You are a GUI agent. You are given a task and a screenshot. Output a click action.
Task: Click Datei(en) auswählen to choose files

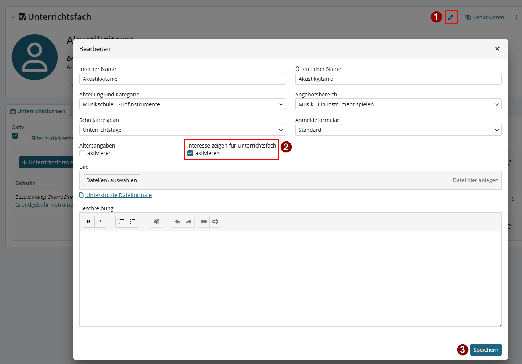(111, 180)
